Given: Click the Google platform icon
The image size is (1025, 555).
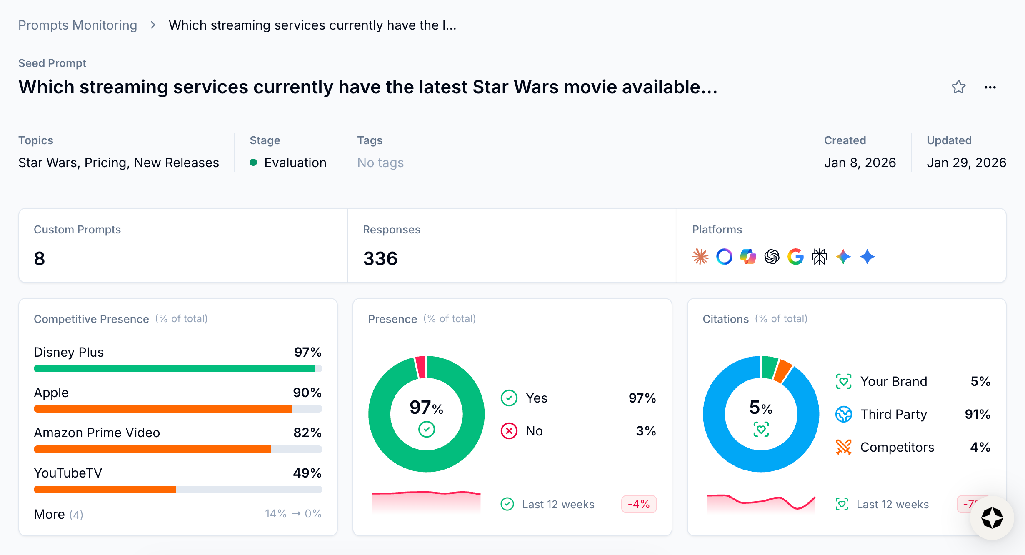Looking at the screenshot, I should tap(795, 257).
